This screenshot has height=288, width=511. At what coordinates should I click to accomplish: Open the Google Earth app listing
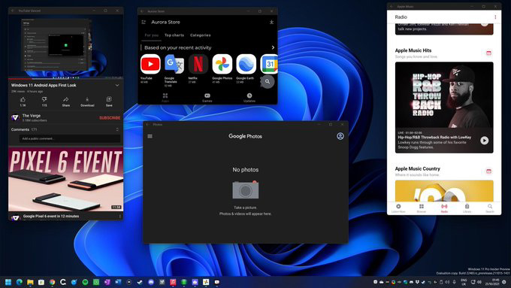(246, 64)
